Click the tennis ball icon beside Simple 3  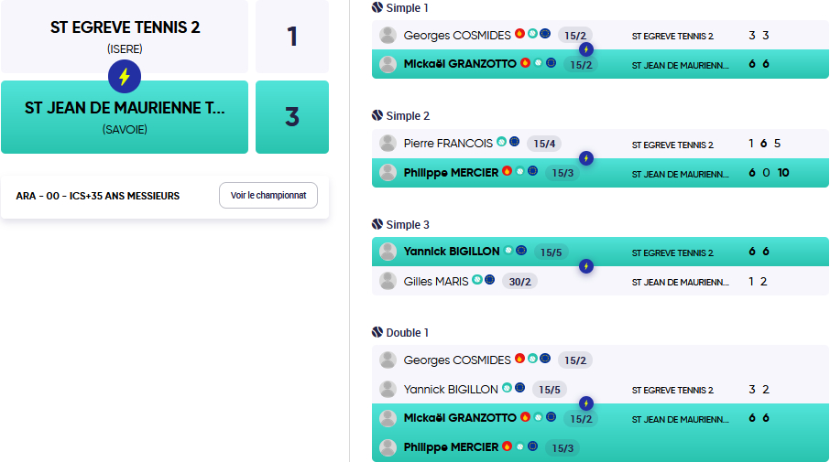click(x=377, y=224)
